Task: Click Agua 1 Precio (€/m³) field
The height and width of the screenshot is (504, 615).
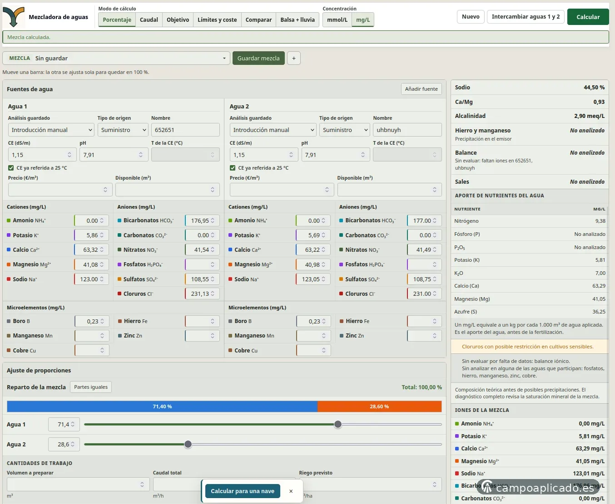Action: coord(60,190)
